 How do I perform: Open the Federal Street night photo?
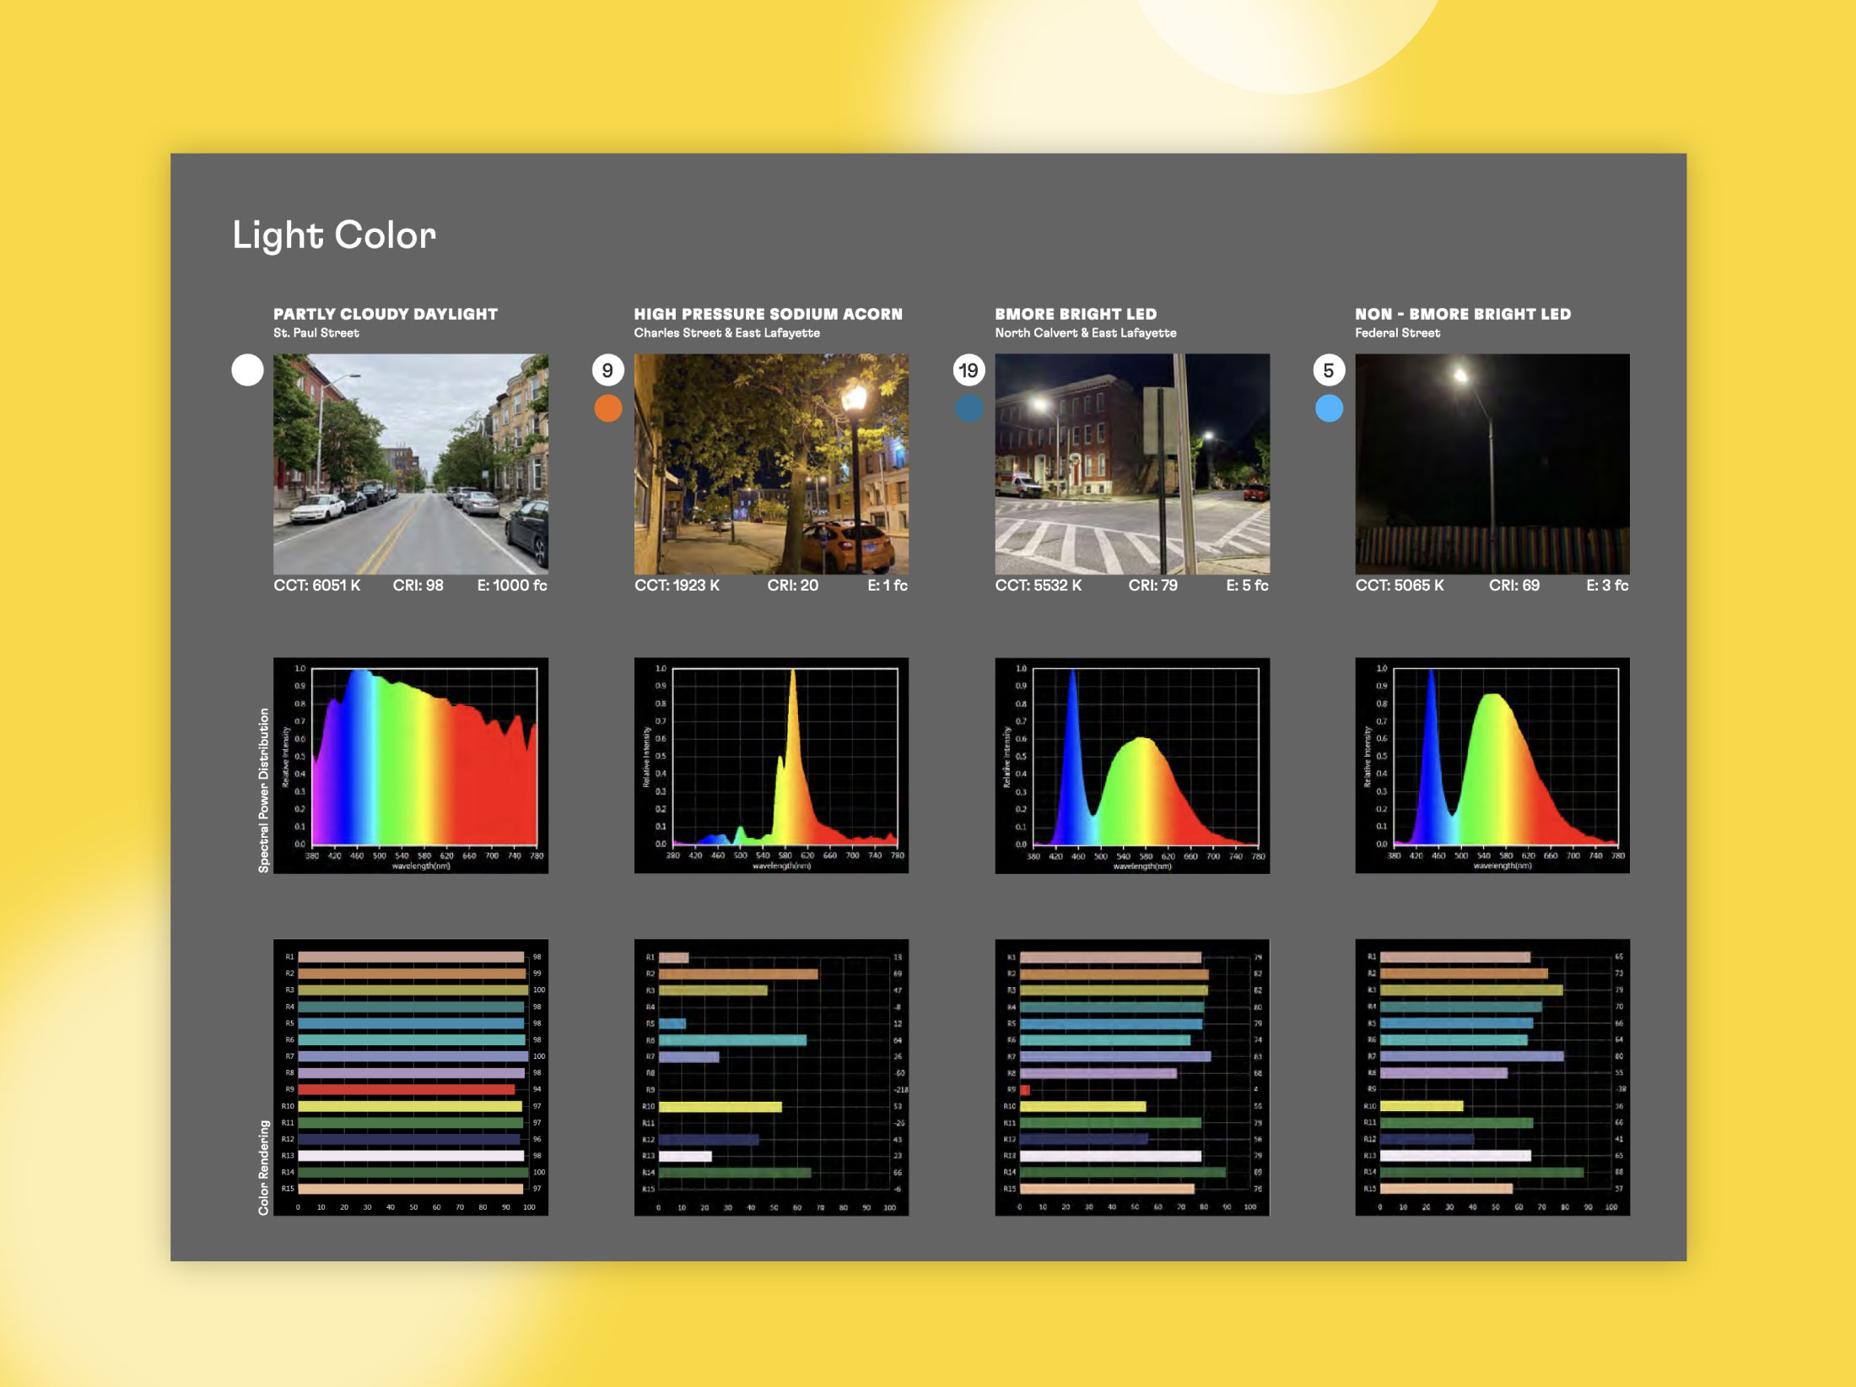(1492, 463)
